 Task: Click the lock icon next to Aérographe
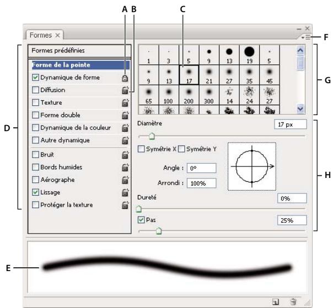(125, 180)
